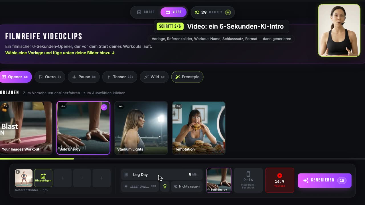Choose the Opener clip type
Viewport: 365px width, 205px height.
point(15,77)
